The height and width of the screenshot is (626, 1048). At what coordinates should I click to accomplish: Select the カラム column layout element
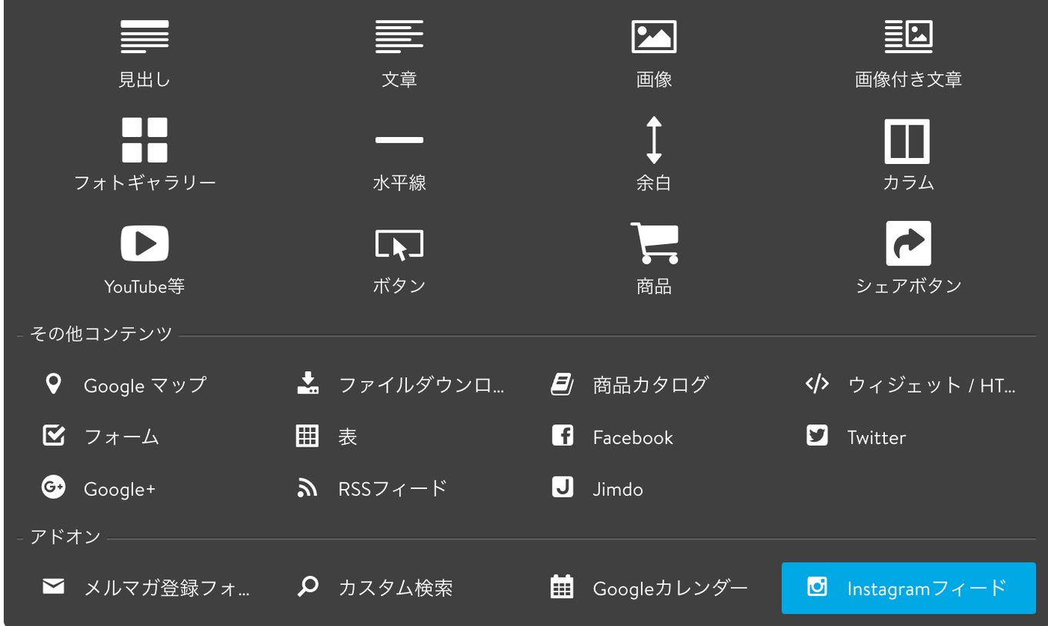coord(908,154)
